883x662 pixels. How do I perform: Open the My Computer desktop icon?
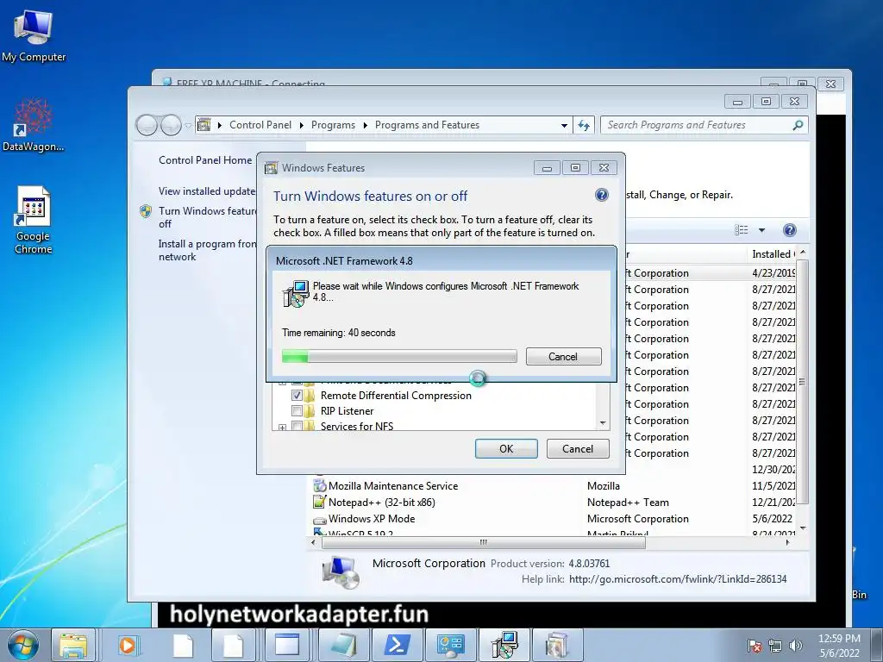[x=34, y=36]
